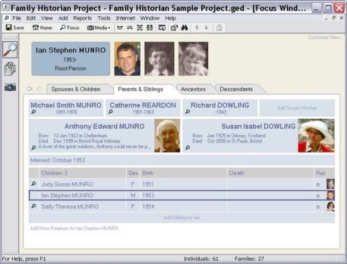Select Catherine REARDON grandparent box
The width and height of the screenshot is (347, 264).
143,108
